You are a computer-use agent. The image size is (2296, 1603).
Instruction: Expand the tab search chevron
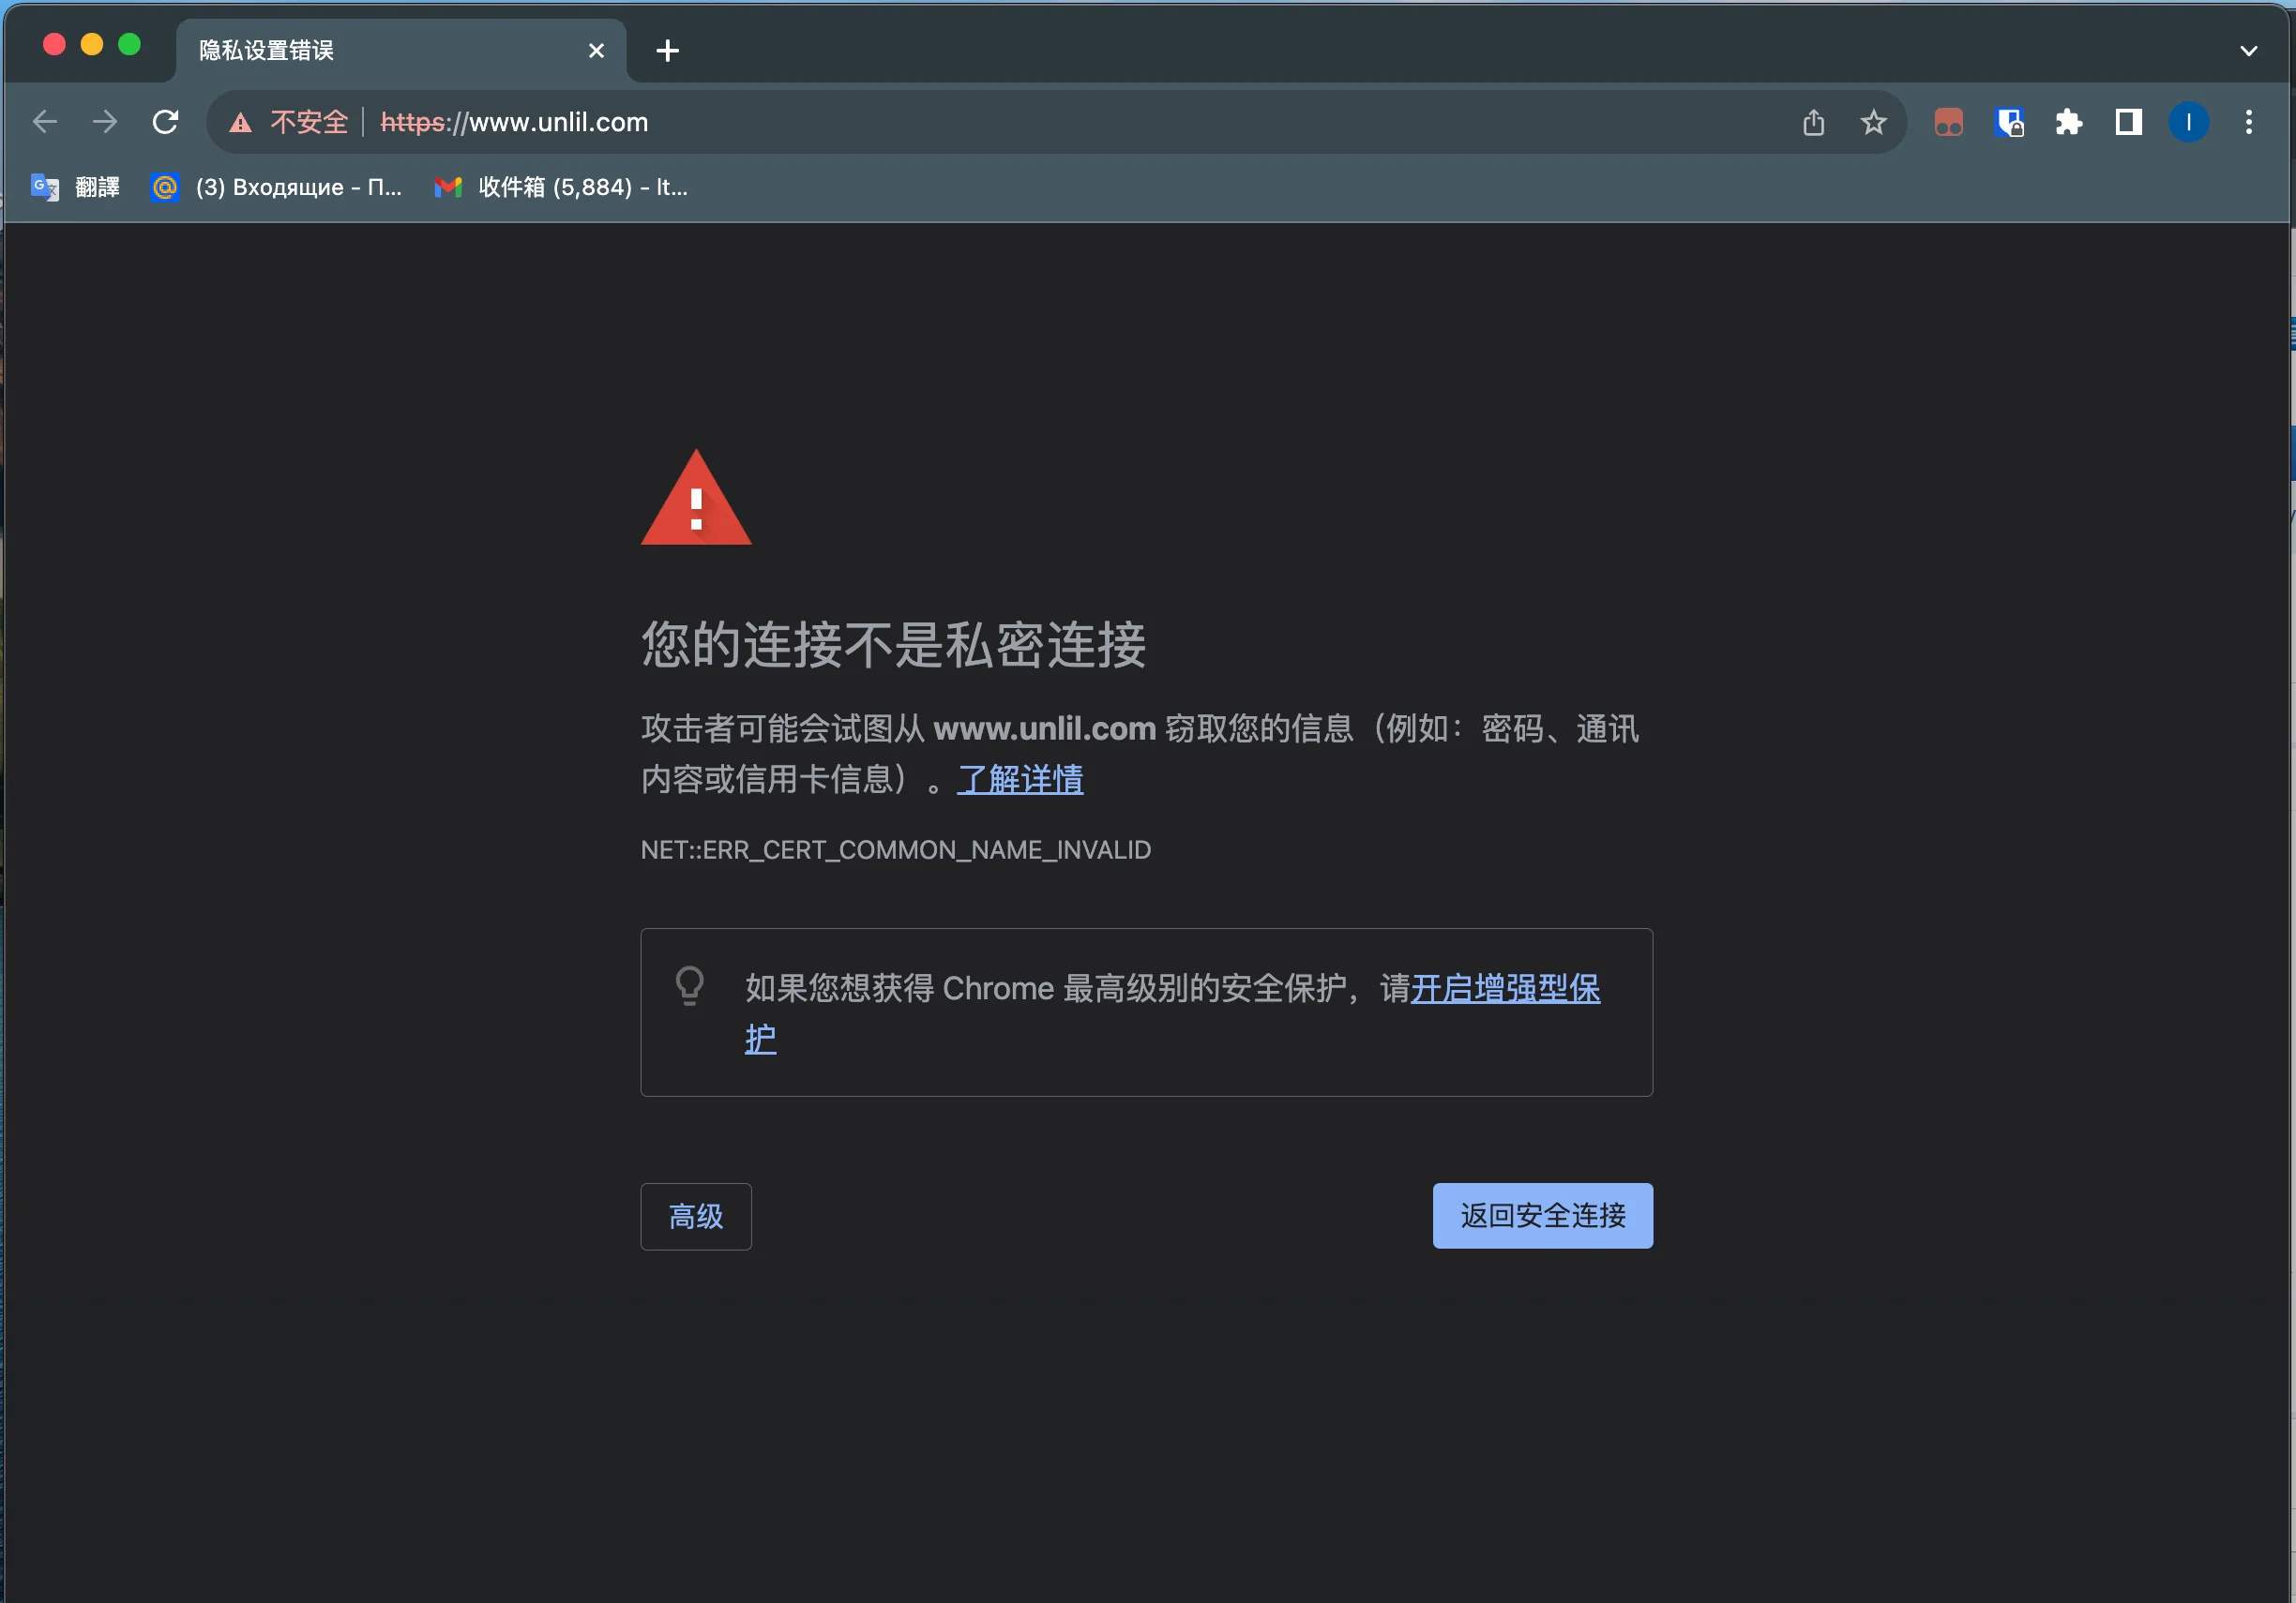click(x=2249, y=51)
